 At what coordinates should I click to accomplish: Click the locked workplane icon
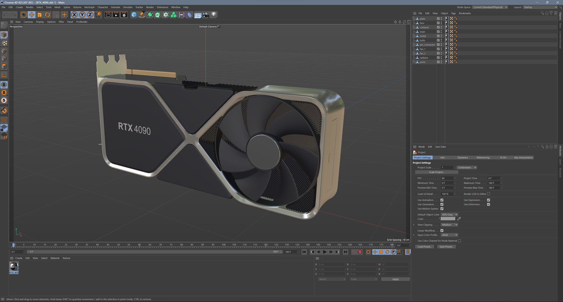4,128
